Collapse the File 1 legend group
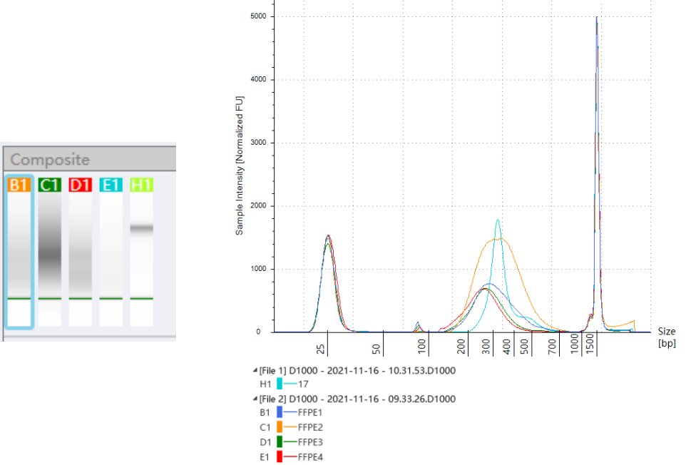Image resolution: width=686 pixels, height=465 pixels. pos(255,371)
